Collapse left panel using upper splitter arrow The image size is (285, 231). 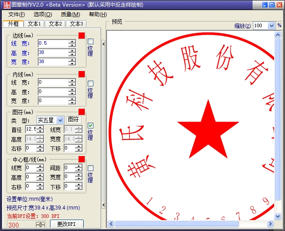coord(103,44)
